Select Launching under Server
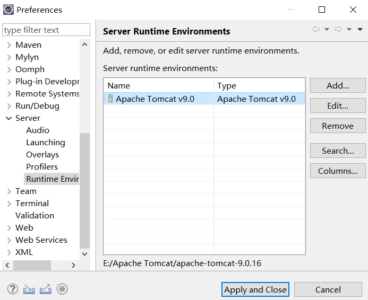 [x=46, y=143]
